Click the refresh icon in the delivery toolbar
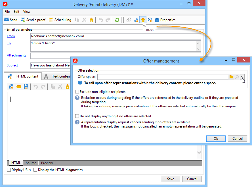The height and width of the screenshot is (192, 252). [117, 20]
